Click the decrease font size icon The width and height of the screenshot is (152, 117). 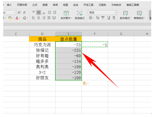(x=25, y=13)
